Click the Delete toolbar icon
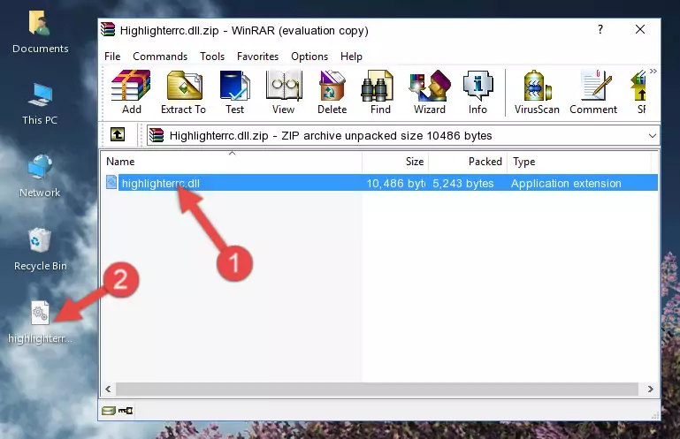This screenshot has height=439, width=680. click(332, 92)
